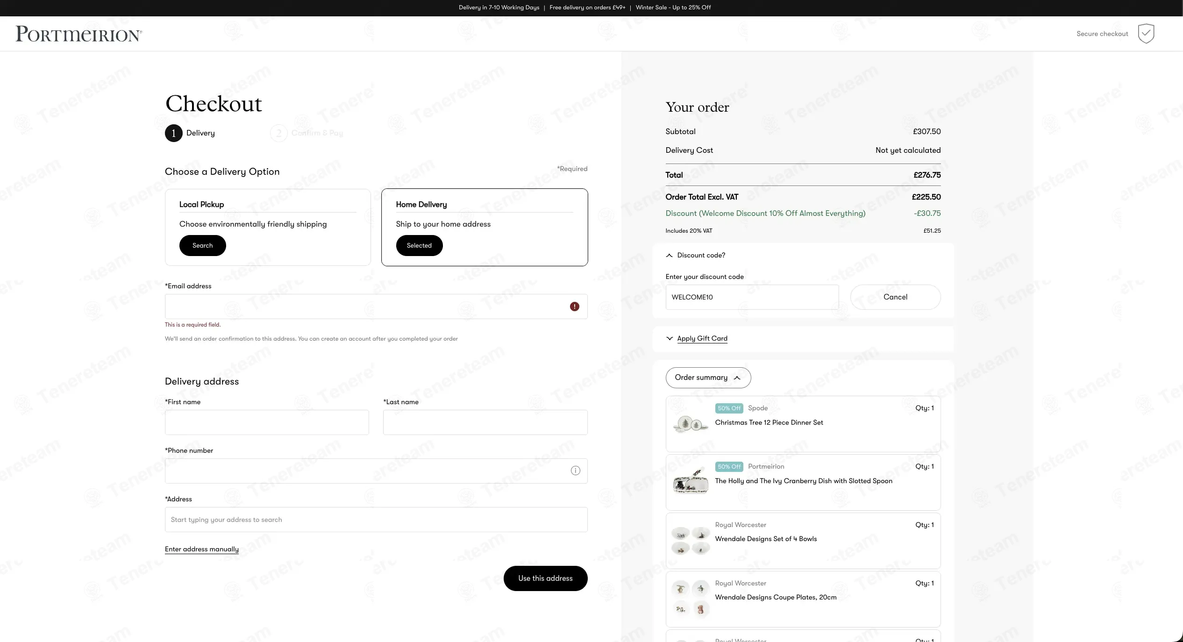Click the Delivery in 7-10 Working Days text
Viewport: 1183px width, 642px height.
499,7
